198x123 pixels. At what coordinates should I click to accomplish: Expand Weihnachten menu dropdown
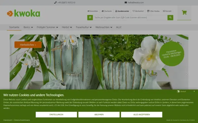coord(104,27)
